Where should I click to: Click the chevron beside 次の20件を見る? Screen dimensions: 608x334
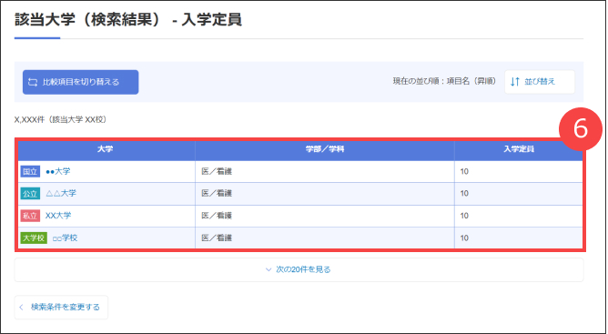coord(269,269)
